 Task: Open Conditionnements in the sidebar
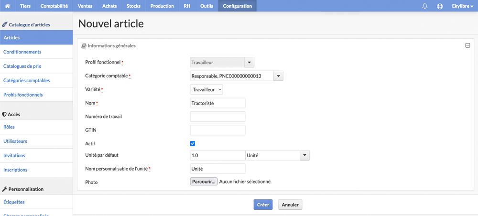click(36, 52)
